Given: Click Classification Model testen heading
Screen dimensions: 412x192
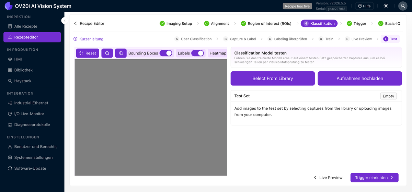Looking at the screenshot, I should (260, 53).
